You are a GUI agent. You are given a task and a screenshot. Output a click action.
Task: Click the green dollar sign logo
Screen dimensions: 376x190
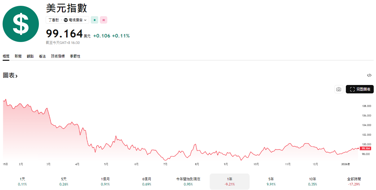21,24
